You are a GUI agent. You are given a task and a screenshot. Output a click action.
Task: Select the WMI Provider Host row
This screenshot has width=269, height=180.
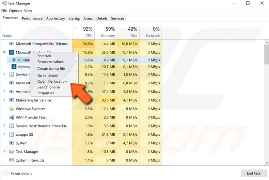(81, 117)
